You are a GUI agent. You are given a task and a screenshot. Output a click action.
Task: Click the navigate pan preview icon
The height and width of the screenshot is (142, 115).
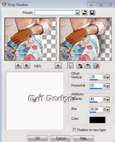point(58,66)
